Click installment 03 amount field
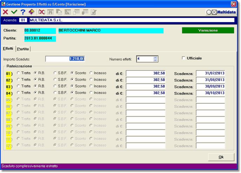 coord(146,86)
